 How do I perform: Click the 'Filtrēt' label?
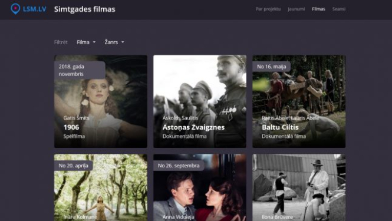click(61, 42)
